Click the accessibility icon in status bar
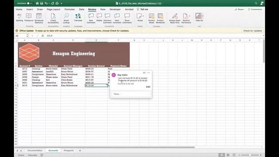Viewport: 279px width, 157px height. [42, 155]
